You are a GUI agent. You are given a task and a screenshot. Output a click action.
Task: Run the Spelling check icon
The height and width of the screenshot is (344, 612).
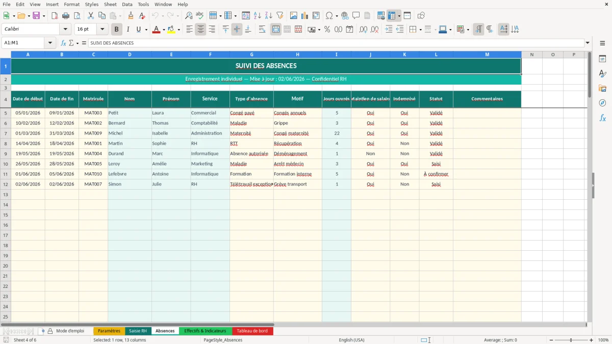pyautogui.click(x=200, y=16)
